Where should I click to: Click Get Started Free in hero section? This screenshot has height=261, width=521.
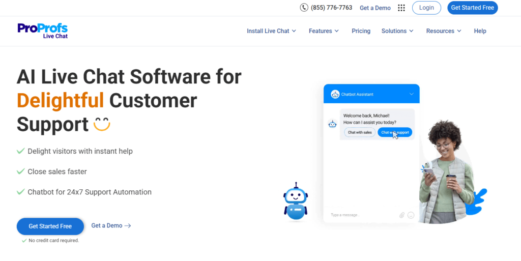(x=50, y=226)
